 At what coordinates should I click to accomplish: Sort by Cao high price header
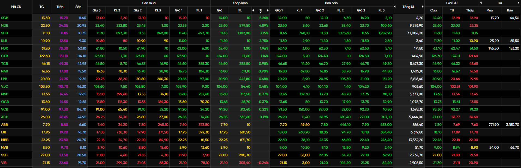(x=433, y=10)
